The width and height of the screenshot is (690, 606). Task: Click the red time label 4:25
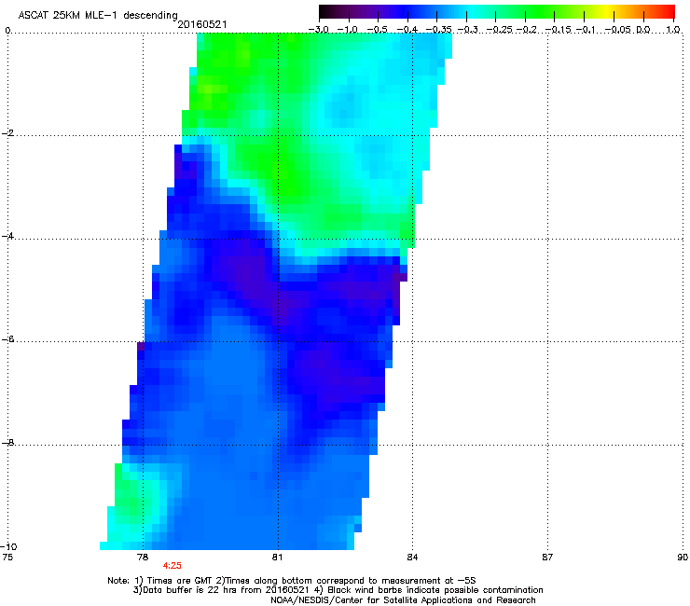pos(172,566)
